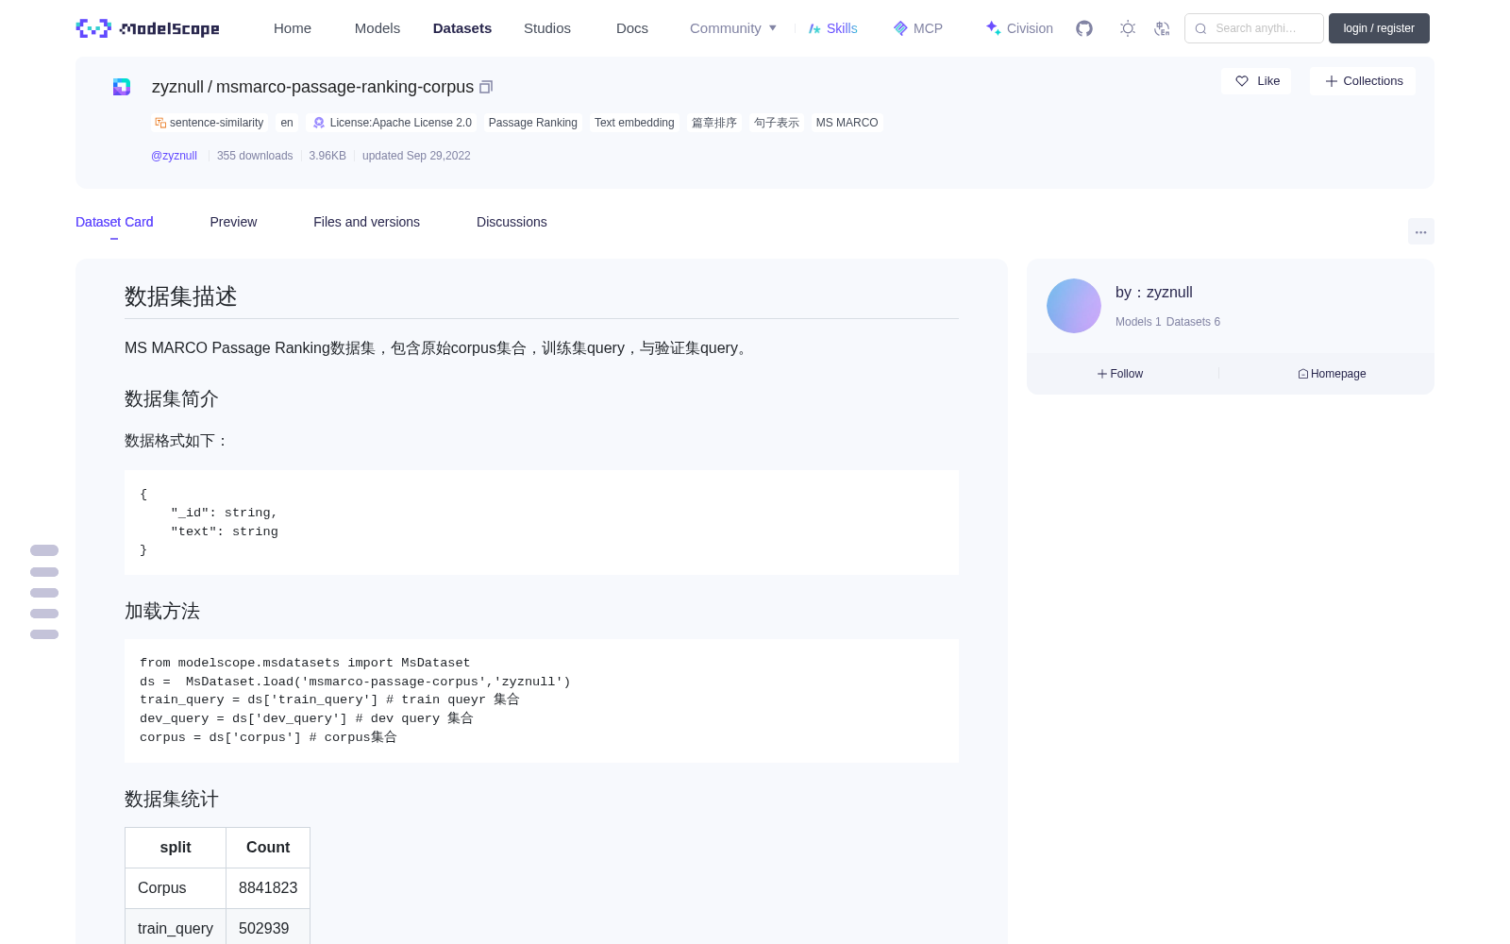
Task: Open the Datasets section
Action: click(462, 28)
